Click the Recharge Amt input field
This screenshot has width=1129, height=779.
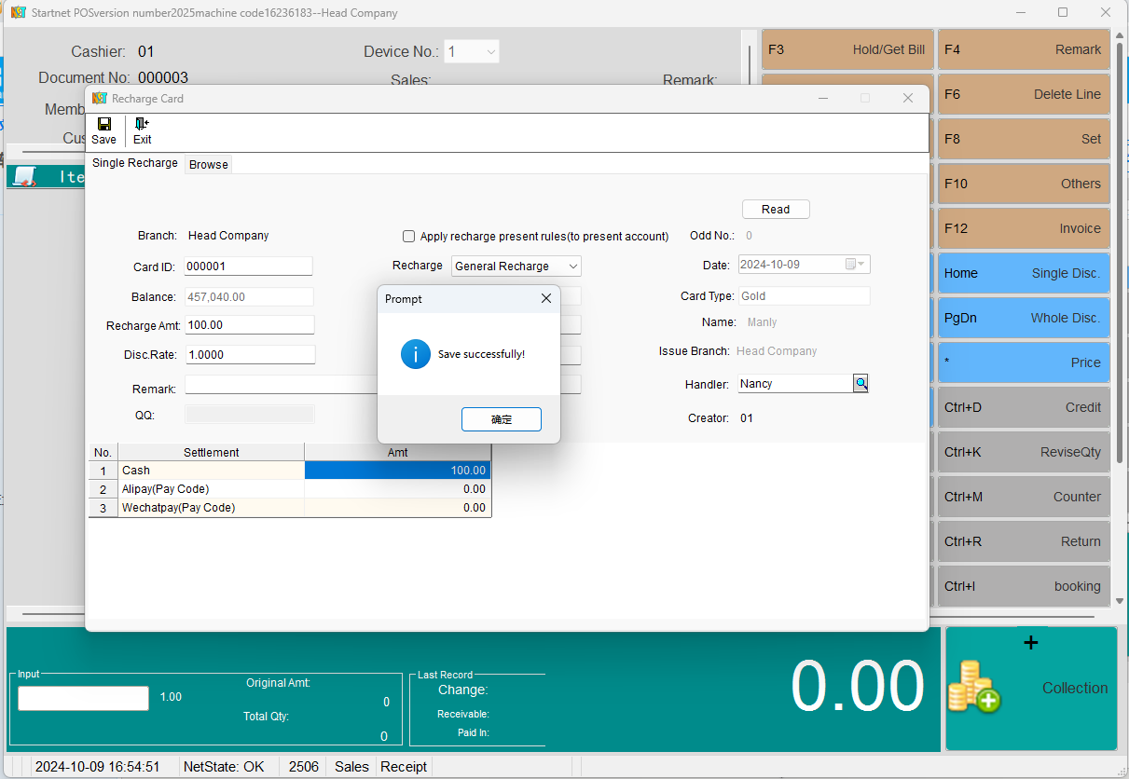point(249,325)
